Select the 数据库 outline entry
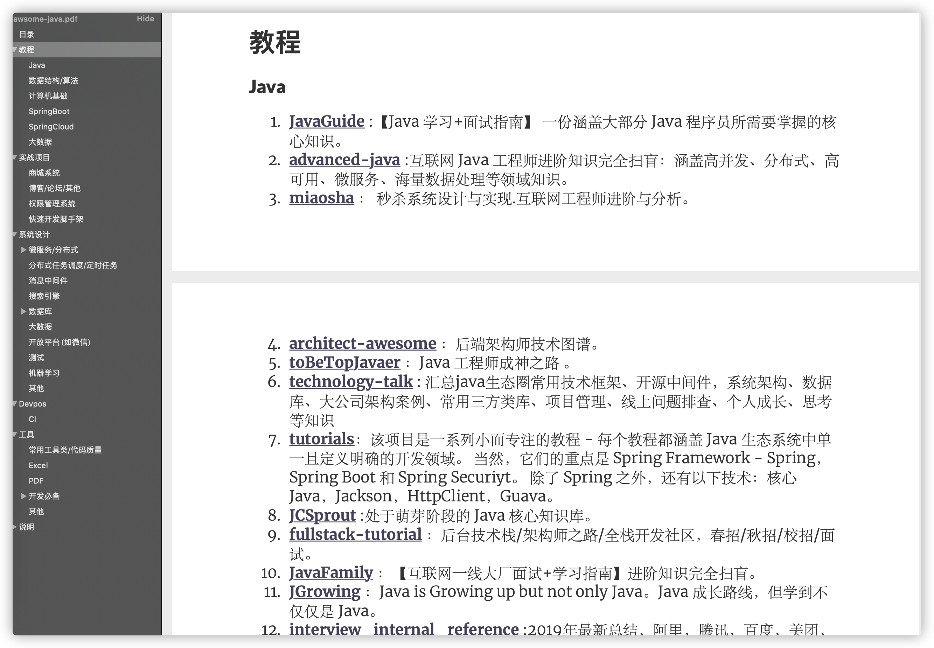 [40, 312]
